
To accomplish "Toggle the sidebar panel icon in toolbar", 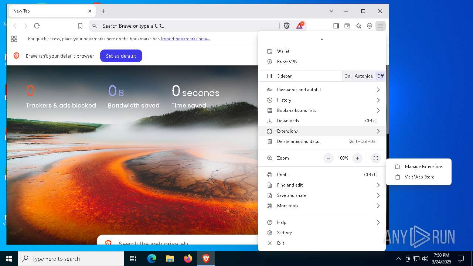I will (x=336, y=26).
